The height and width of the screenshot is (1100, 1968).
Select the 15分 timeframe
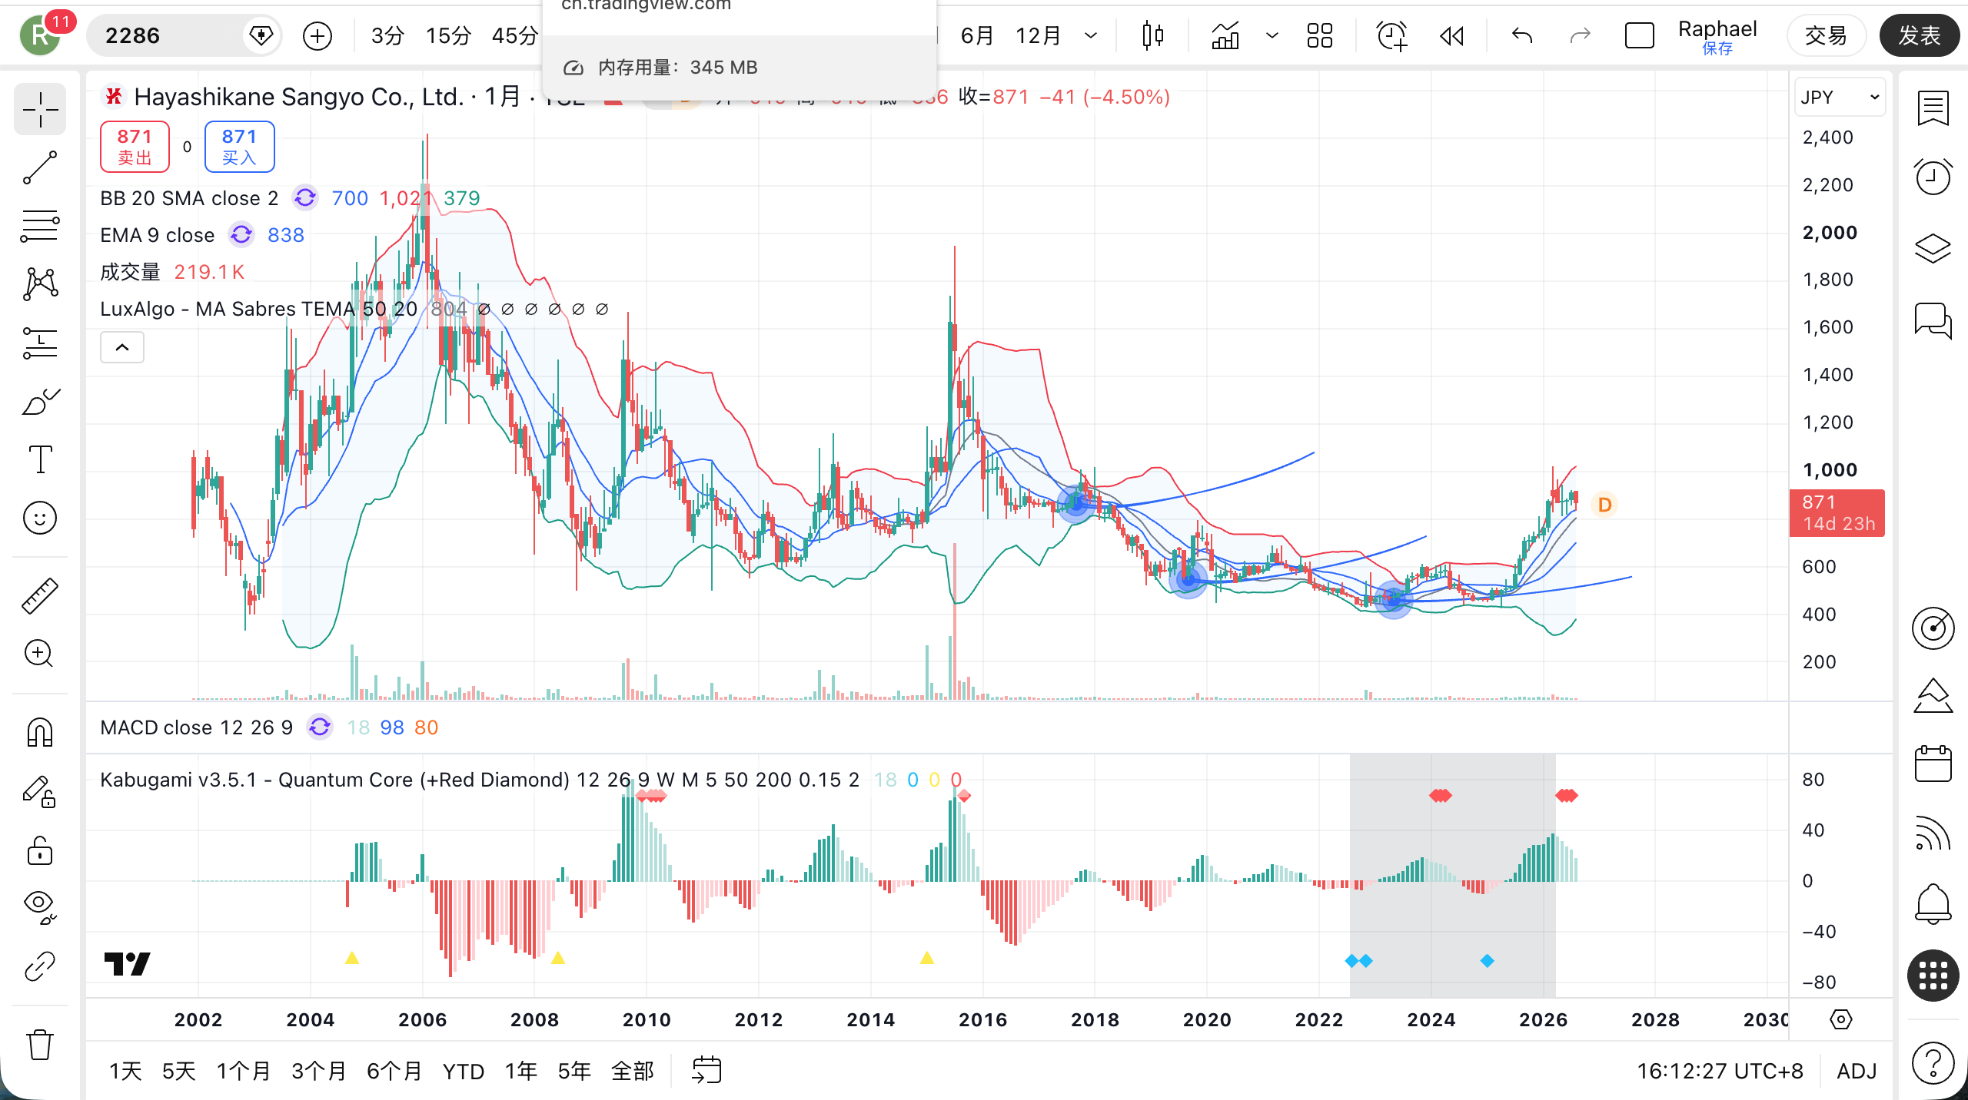(448, 35)
